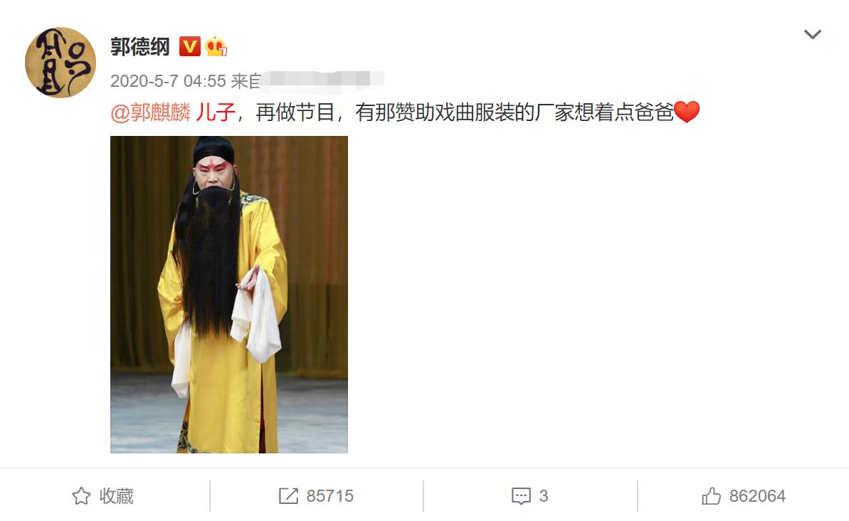The height and width of the screenshot is (521, 849).
Task: Click the blurred source after 来自
Action: click(322, 80)
